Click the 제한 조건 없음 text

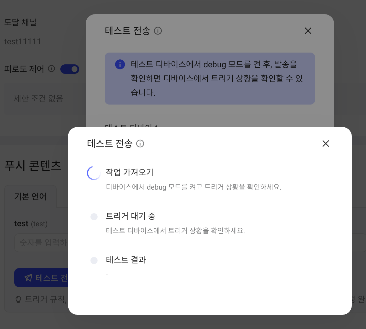[38, 98]
